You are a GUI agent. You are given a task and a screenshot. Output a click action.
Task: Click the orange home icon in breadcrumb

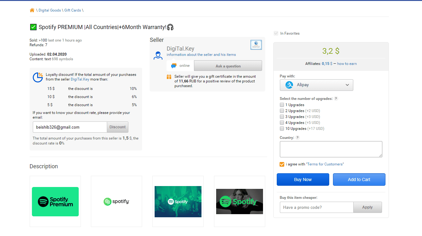tap(32, 10)
